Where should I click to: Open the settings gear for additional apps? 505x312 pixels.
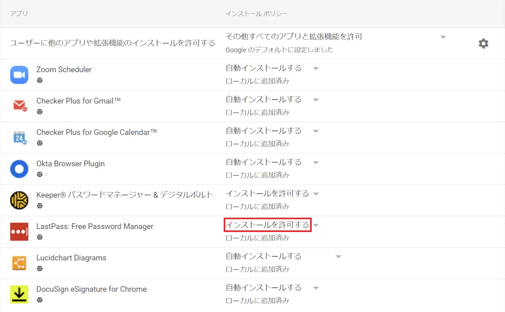click(x=484, y=43)
